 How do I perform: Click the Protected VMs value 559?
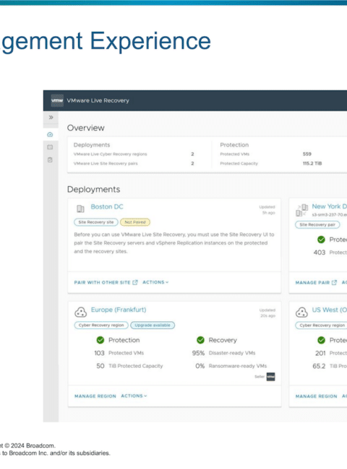point(307,154)
